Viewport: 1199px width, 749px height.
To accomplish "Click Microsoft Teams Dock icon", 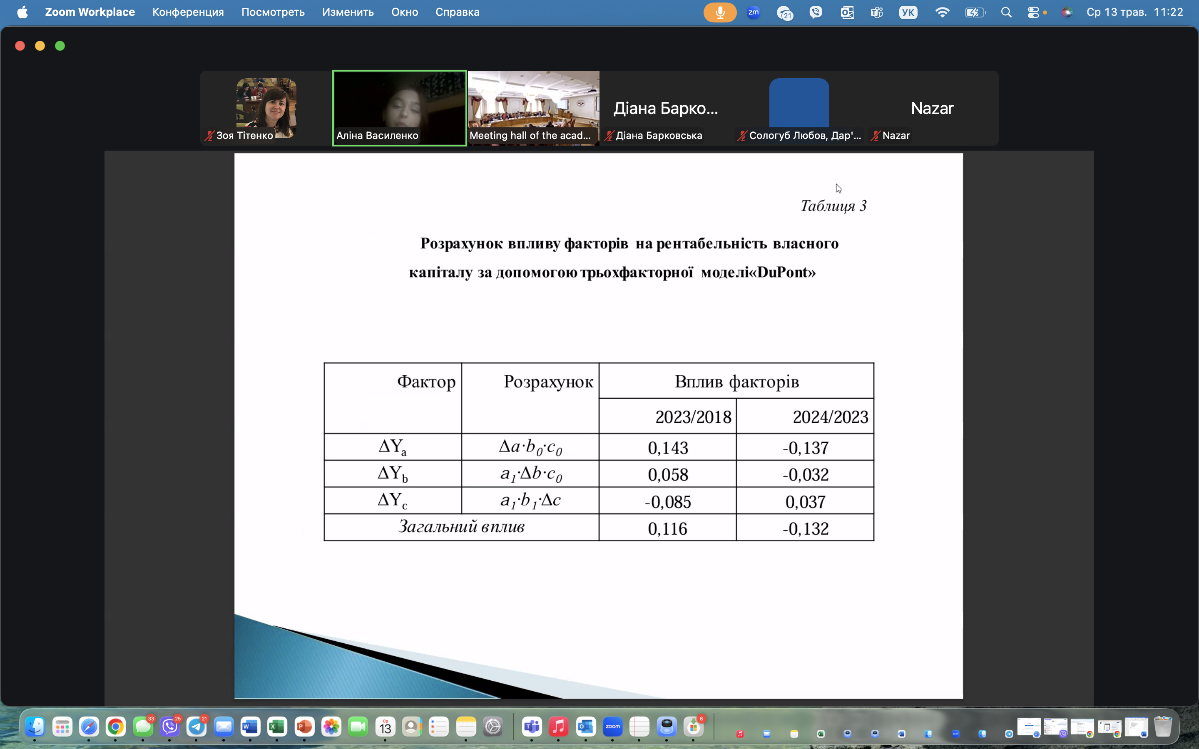I will click(x=532, y=727).
